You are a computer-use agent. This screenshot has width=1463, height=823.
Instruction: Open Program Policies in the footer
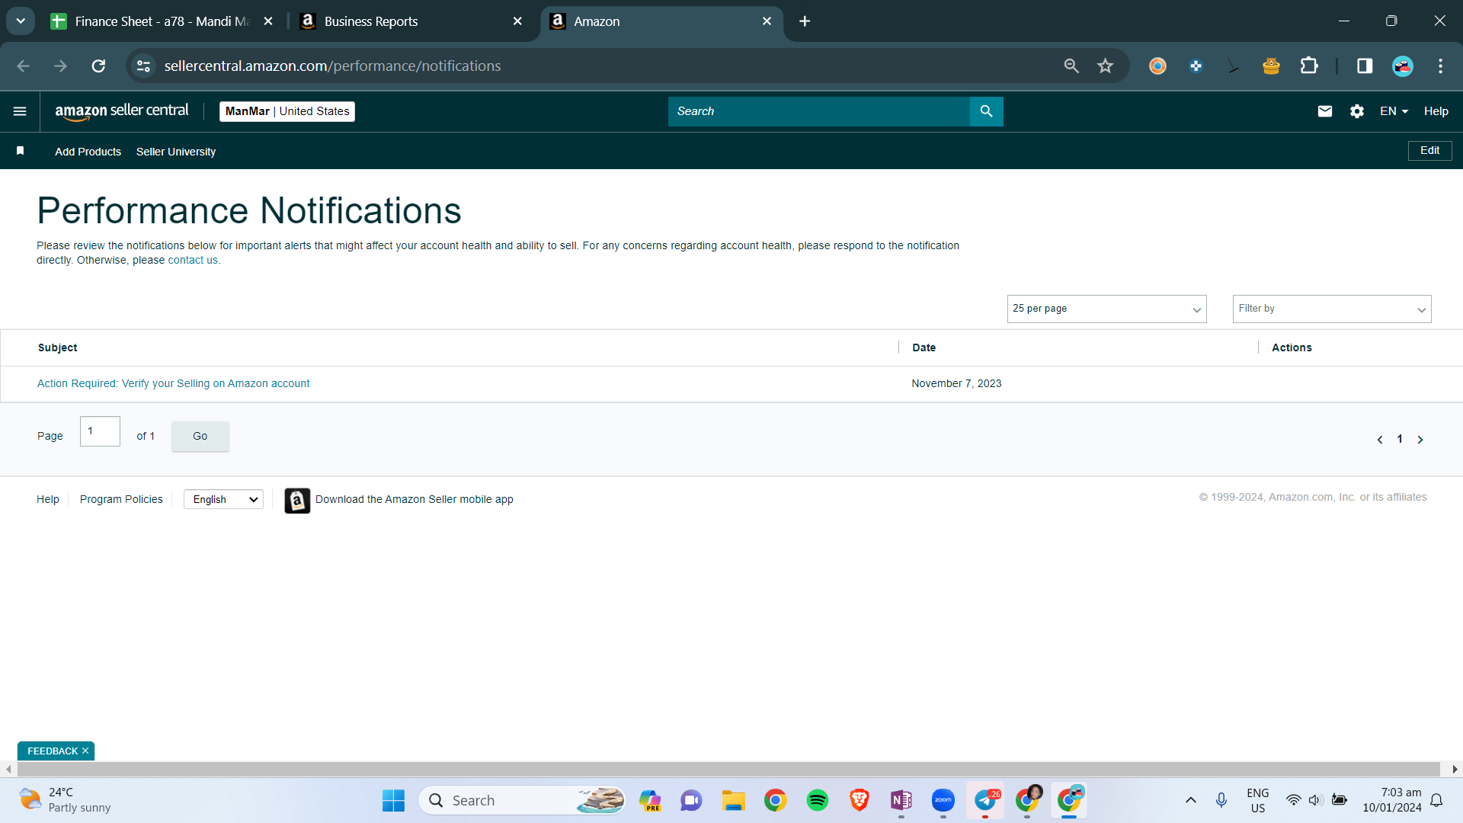121,499
